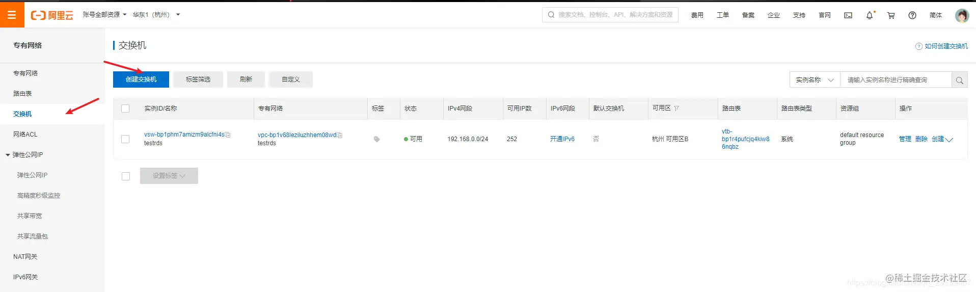Viewport: 976px width, 292px height.
Task: Focus the instance name search field
Action: coord(896,80)
